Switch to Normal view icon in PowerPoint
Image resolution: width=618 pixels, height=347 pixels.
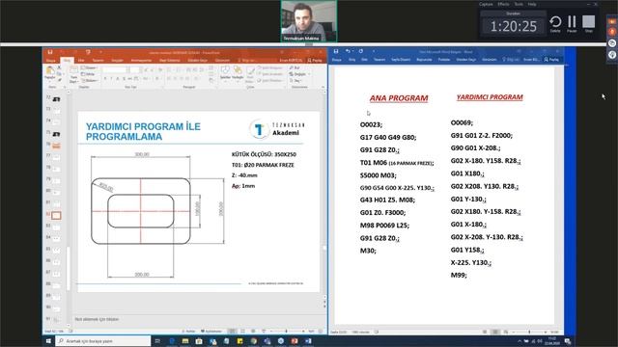(x=232, y=332)
